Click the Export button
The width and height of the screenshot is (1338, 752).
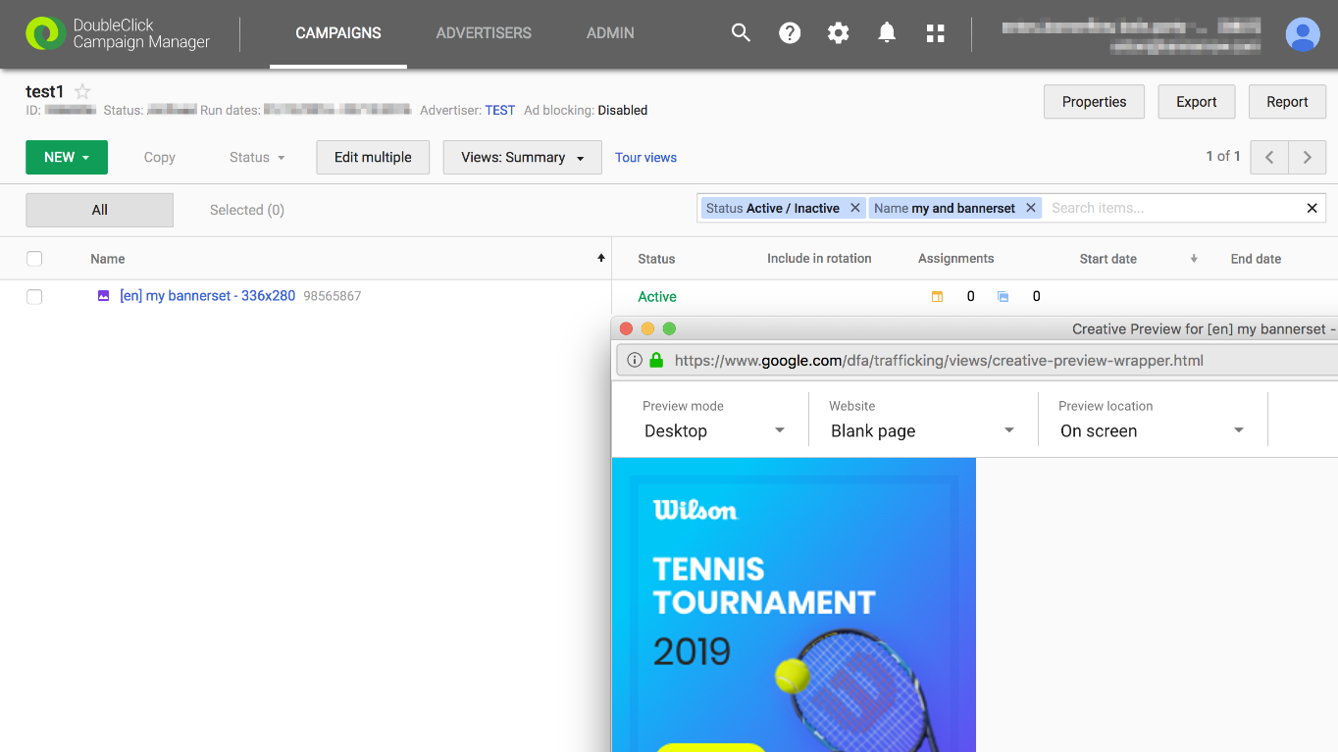coord(1197,102)
